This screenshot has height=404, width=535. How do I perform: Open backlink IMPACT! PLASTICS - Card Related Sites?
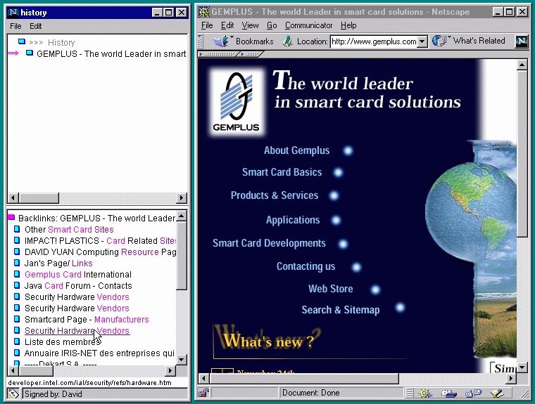pyautogui.click(x=100, y=240)
